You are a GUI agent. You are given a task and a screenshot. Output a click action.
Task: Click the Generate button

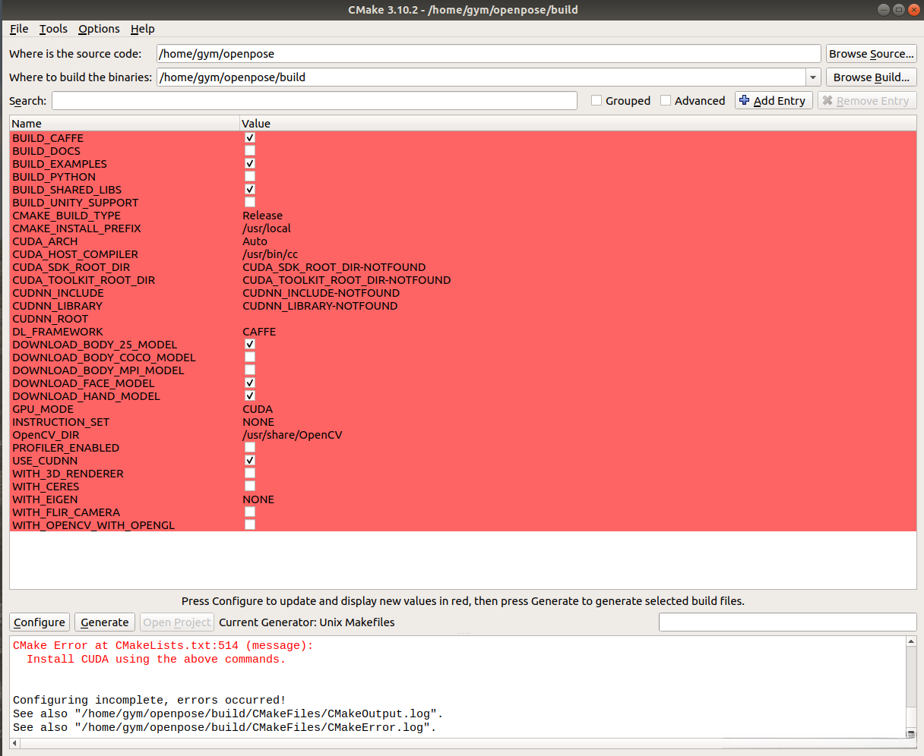pos(105,622)
